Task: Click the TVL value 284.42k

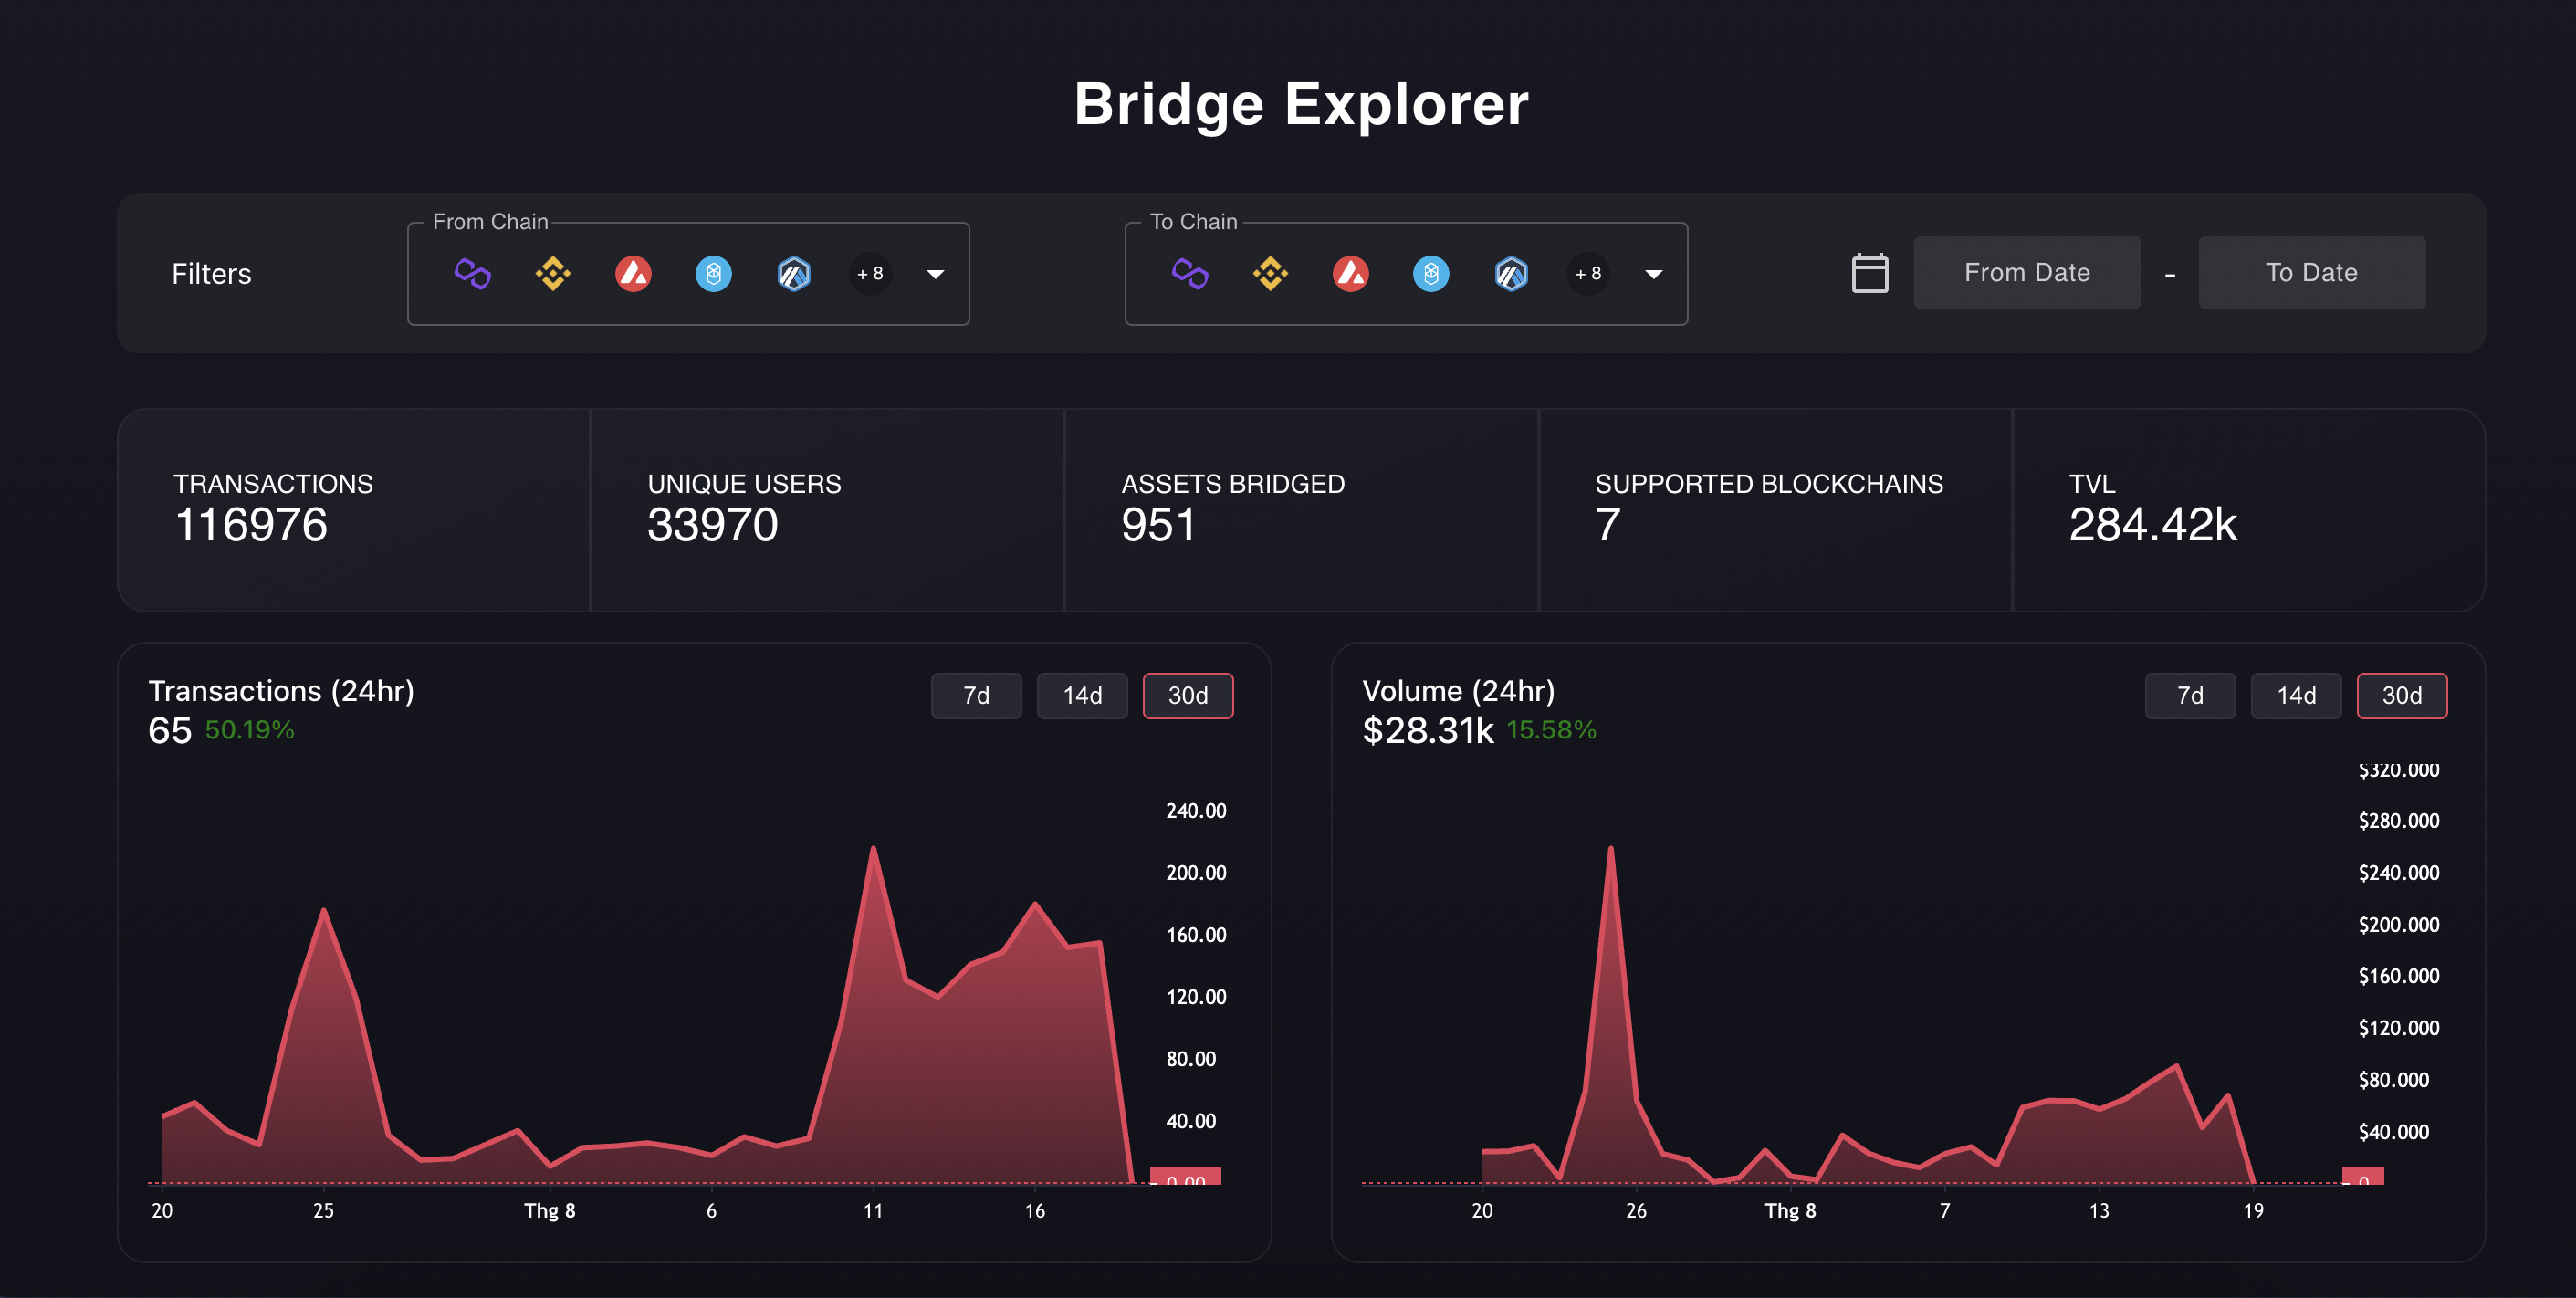Action: (x=2152, y=524)
